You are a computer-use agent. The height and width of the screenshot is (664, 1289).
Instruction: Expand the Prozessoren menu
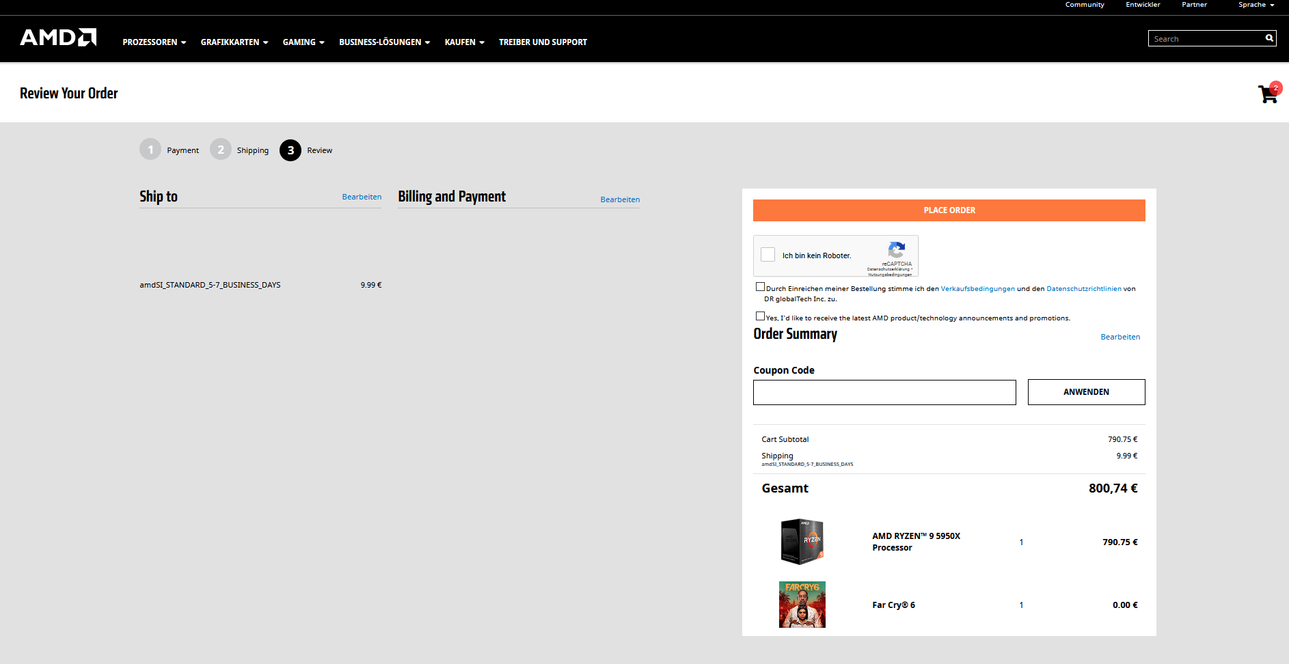(x=154, y=42)
